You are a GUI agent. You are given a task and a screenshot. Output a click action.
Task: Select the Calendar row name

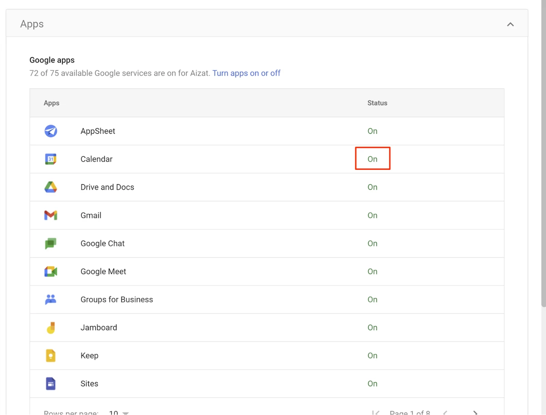pyautogui.click(x=96, y=159)
